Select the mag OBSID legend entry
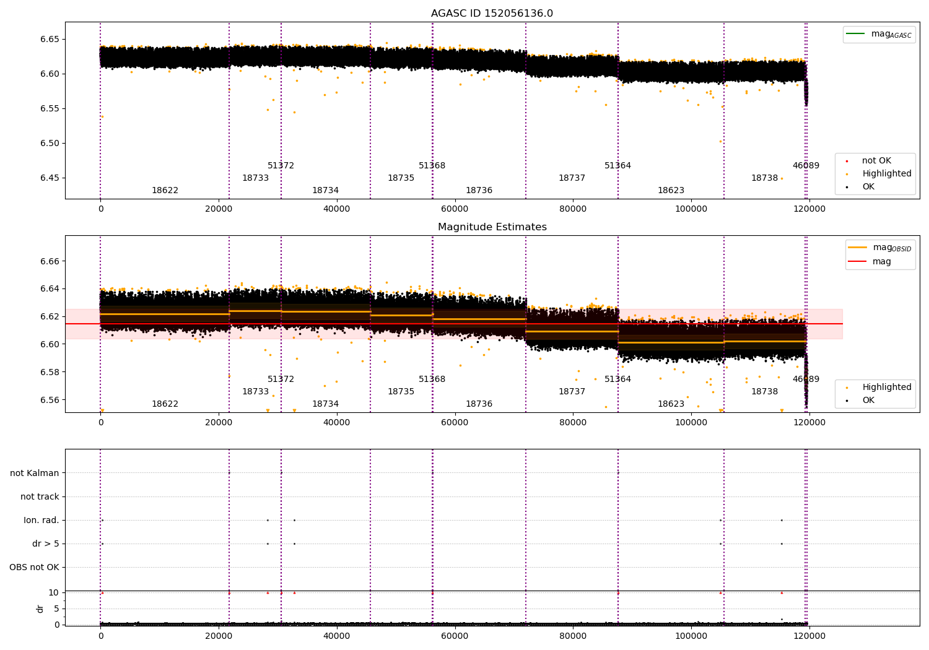This screenshot has height=650, width=929. (880, 248)
